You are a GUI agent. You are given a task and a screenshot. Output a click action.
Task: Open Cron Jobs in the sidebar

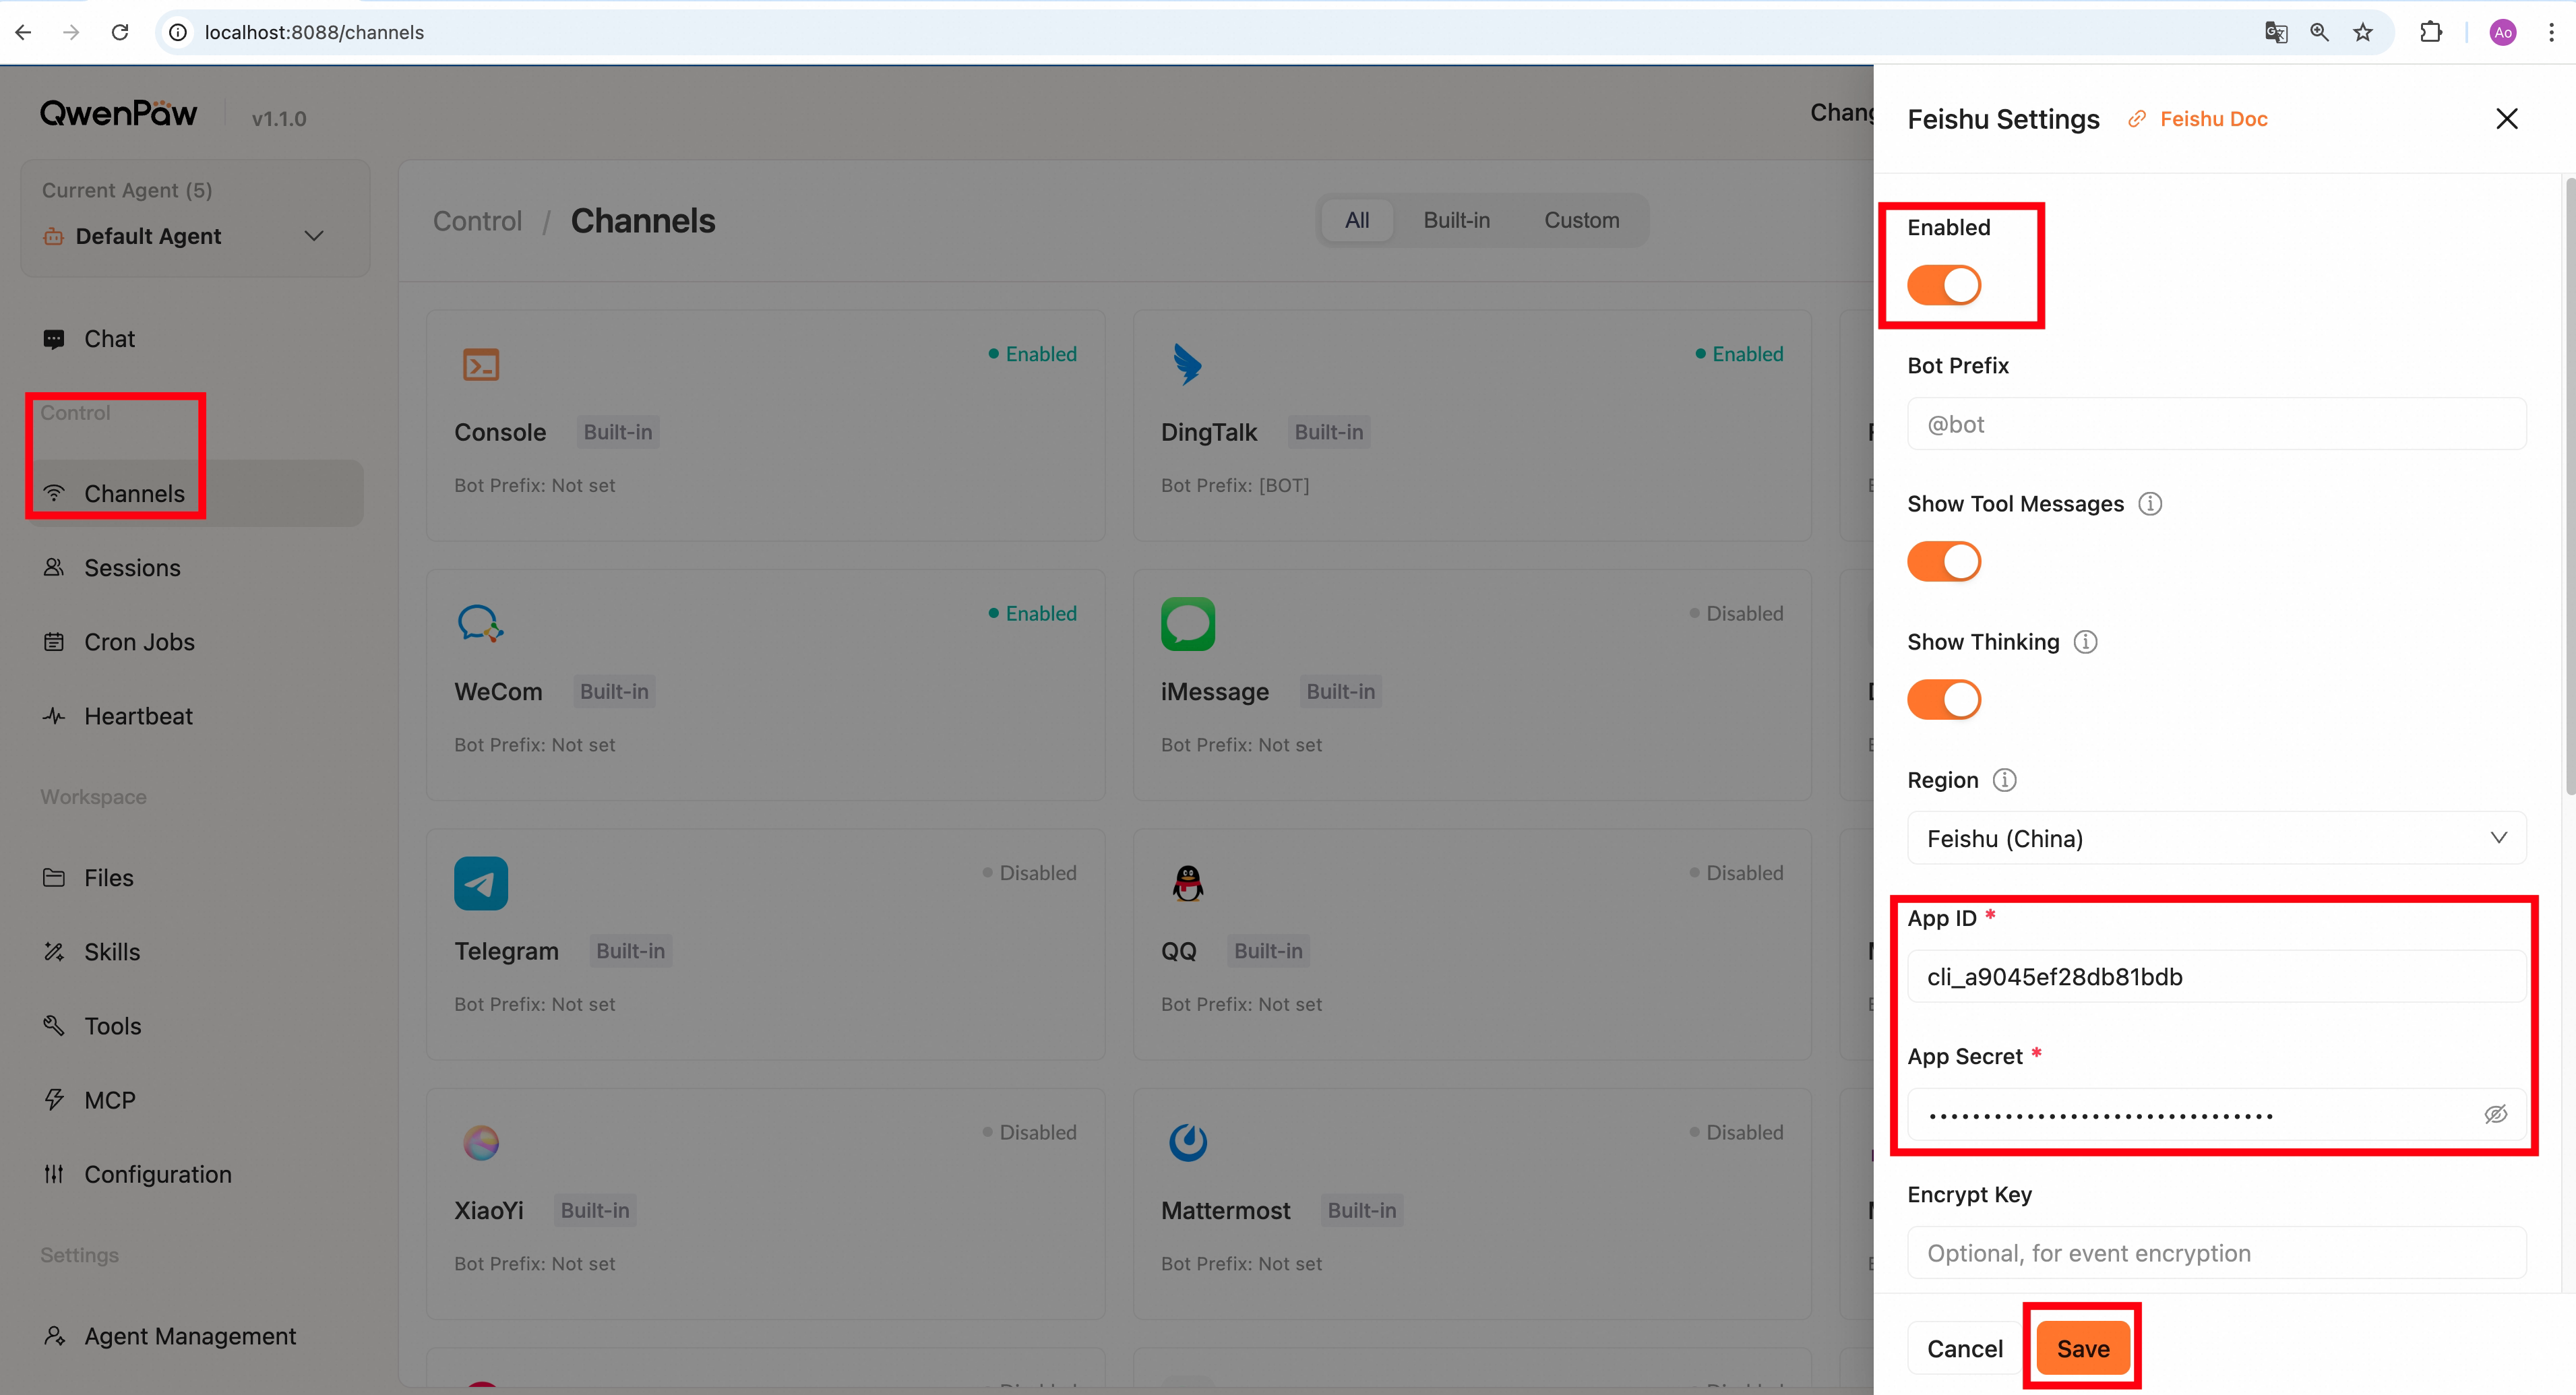pyautogui.click(x=140, y=642)
